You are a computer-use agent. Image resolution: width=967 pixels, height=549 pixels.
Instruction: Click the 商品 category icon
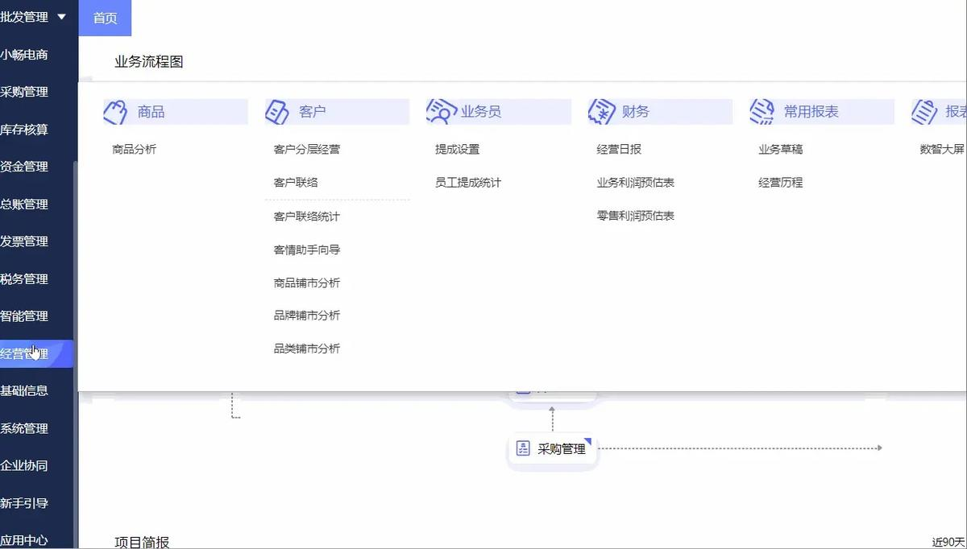click(115, 112)
